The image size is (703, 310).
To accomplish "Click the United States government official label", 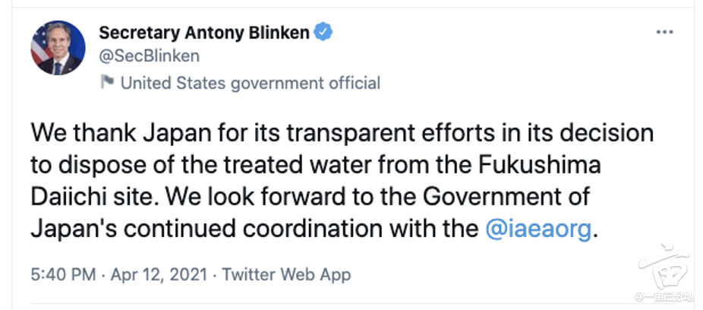I will (251, 83).
